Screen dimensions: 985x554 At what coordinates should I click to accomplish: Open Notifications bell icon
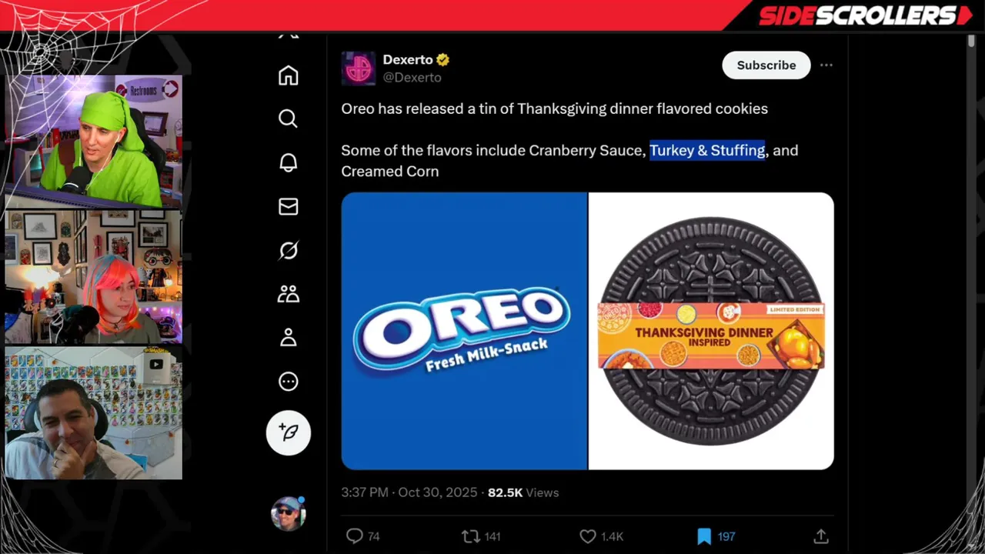click(288, 162)
